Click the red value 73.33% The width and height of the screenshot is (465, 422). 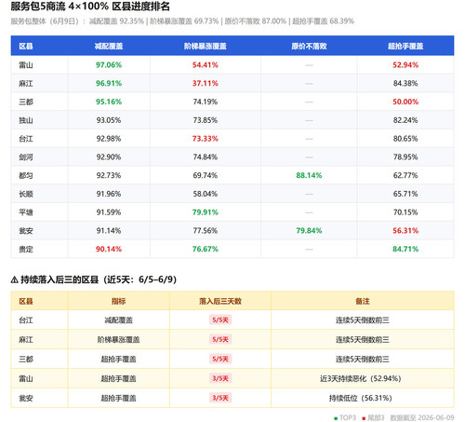[x=206, y=139]
